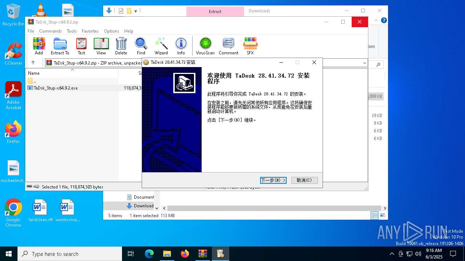Click the Explorer search magnifier icon
This screenshot has height=261, width=465.
click(378, 65)
